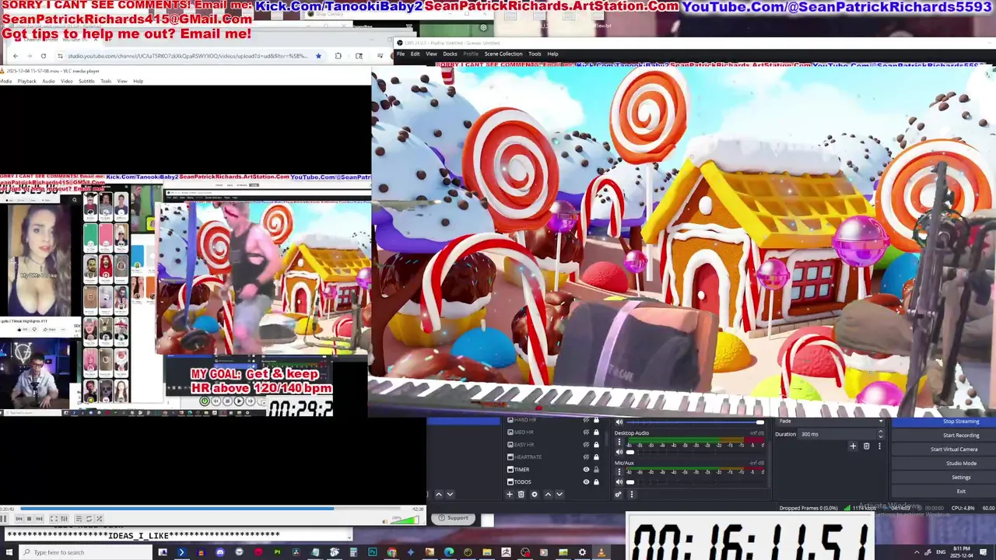Bookmark page with star icon

[x=318, y=56]
